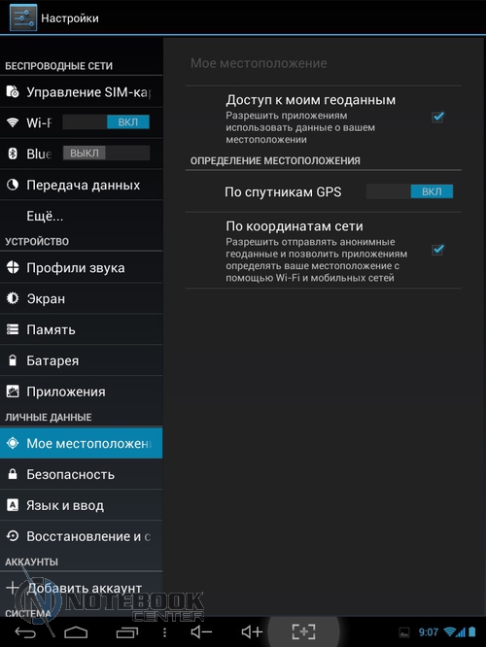This screenshot has width=486, height=647.
Task: Select Профили звука in device settings
Action: point(82,268)
